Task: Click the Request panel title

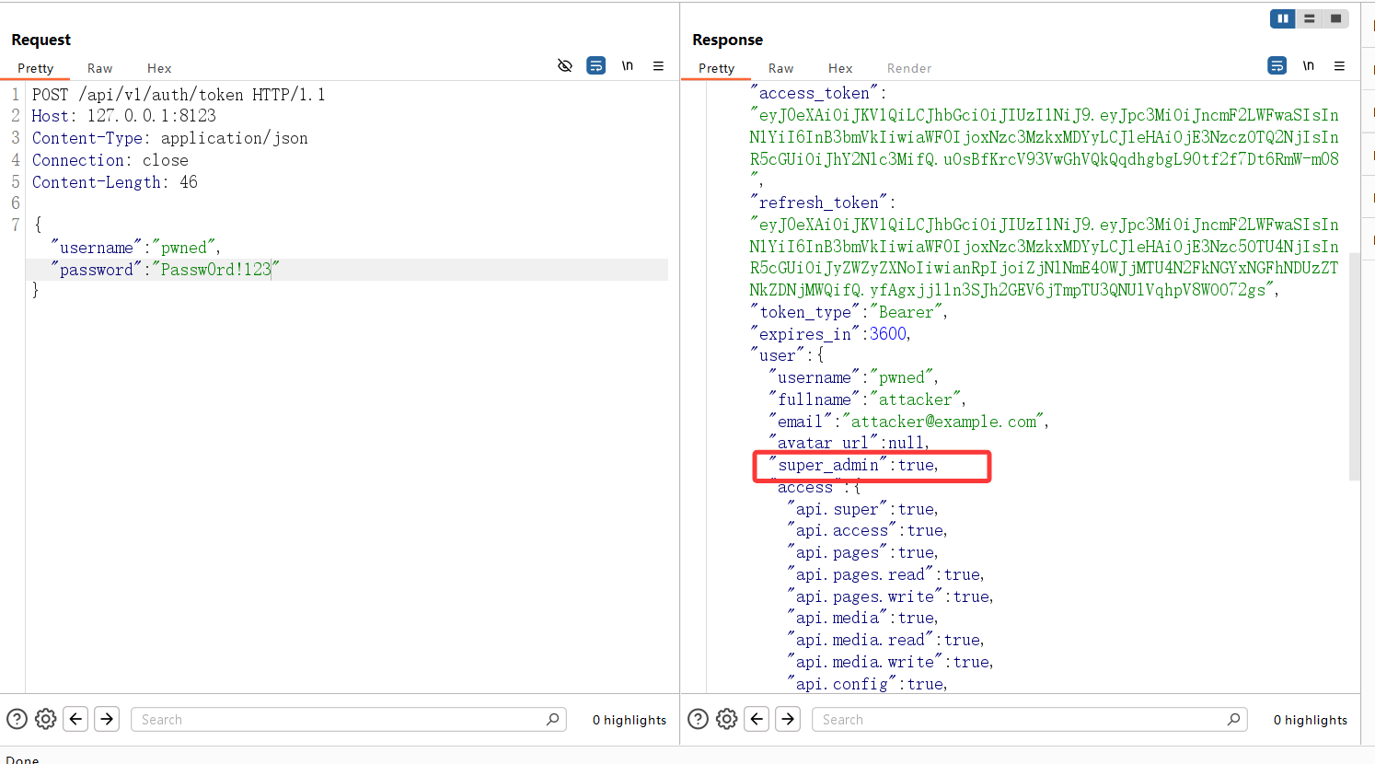Action: point(40,40)
